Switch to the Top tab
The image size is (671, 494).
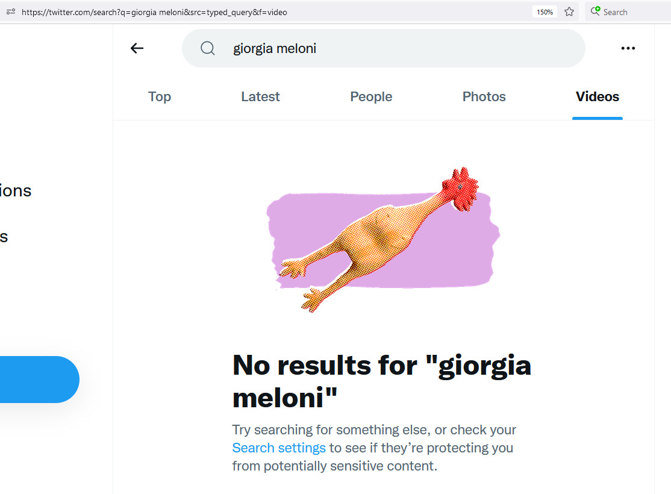coord(160,96)
